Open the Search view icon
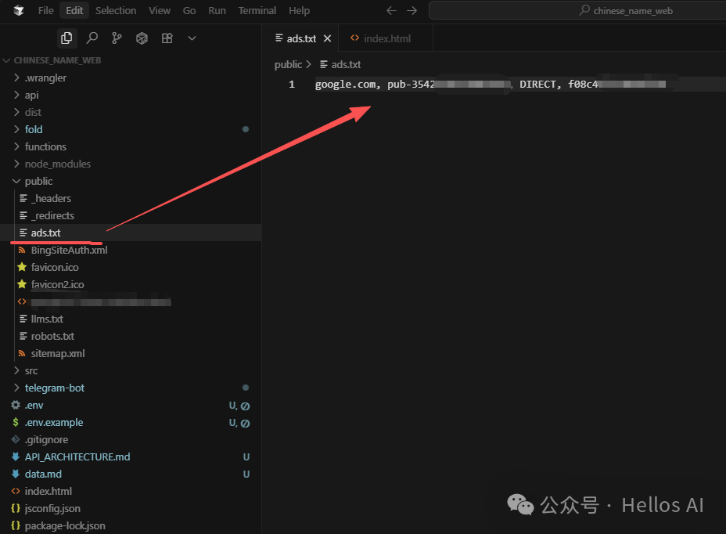Viewport: 726px width, 534px height. (x=92, y=38)
